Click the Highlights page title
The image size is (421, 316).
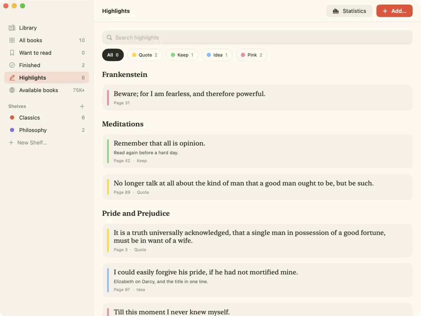[x=116, y=11]
